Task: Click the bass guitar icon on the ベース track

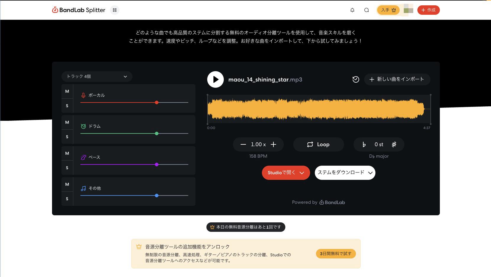Action: 83,157
